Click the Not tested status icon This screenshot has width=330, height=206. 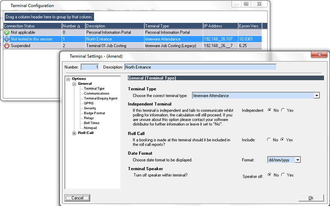pyautogui.click(x=7, y=39)
